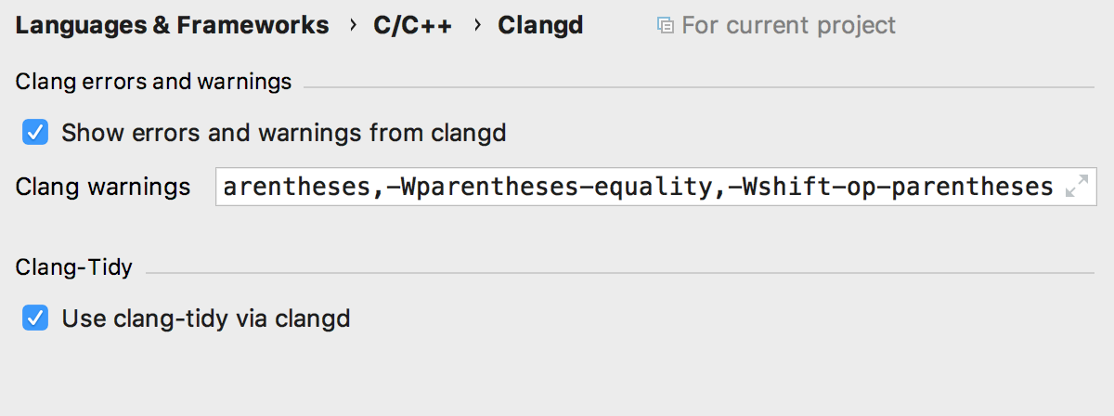Uncheck the 'Use clang-tidy via clangd' checkbox
This screenshot has height=416, width=1114.
pos(35,318)
